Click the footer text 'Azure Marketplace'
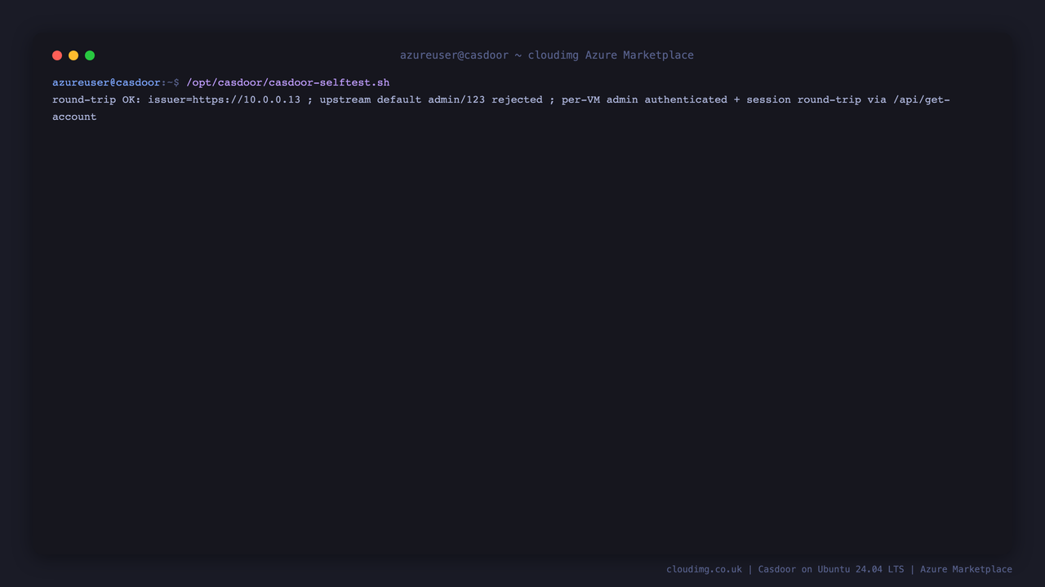1045x587 pixels. 966,569
